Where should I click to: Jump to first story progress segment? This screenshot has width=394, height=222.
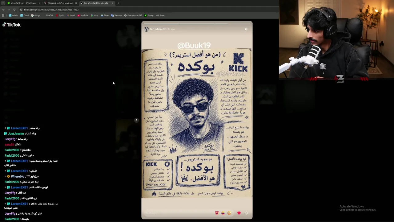[x=161, y=23]
